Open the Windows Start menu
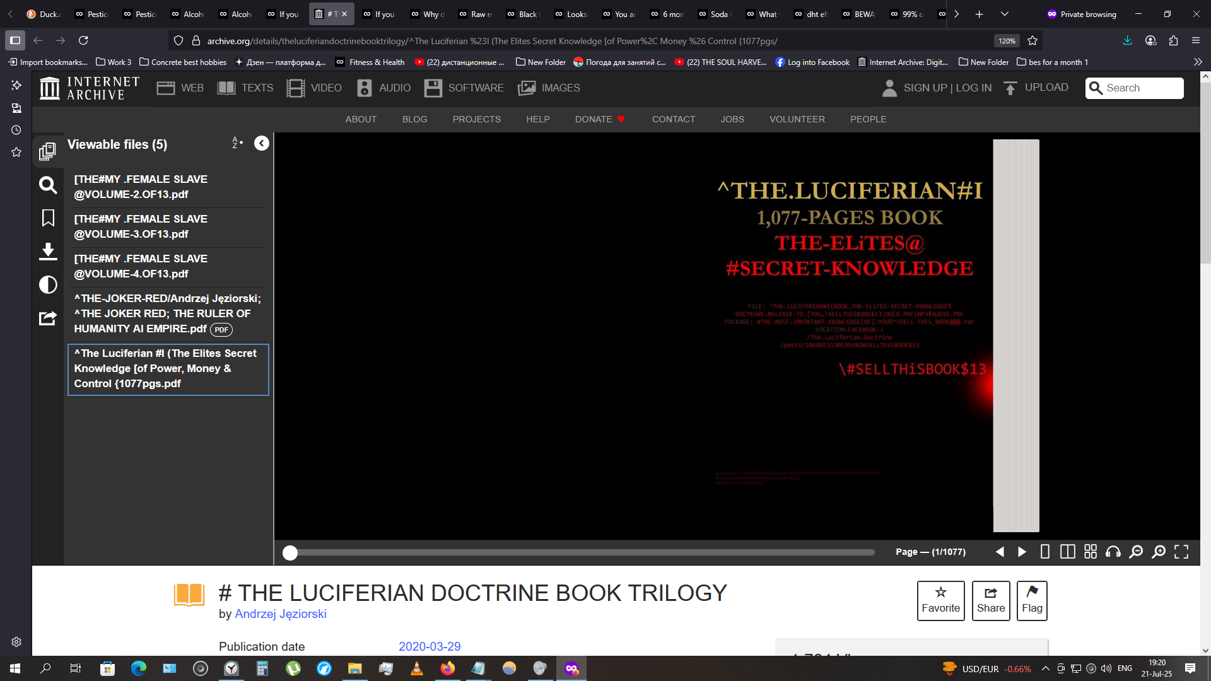1211x681 pixels. (15, 668)
